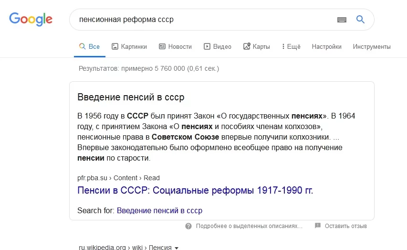
Task: Click Подробнее о выделенных описаниях link
Action: coord(249,226)
